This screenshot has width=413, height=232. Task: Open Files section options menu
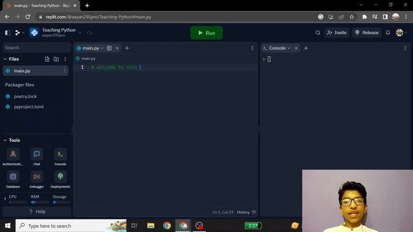coord(65,59)
